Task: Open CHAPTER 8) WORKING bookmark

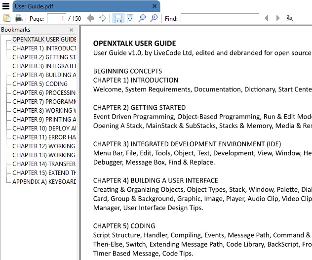Action: (44, 110)
